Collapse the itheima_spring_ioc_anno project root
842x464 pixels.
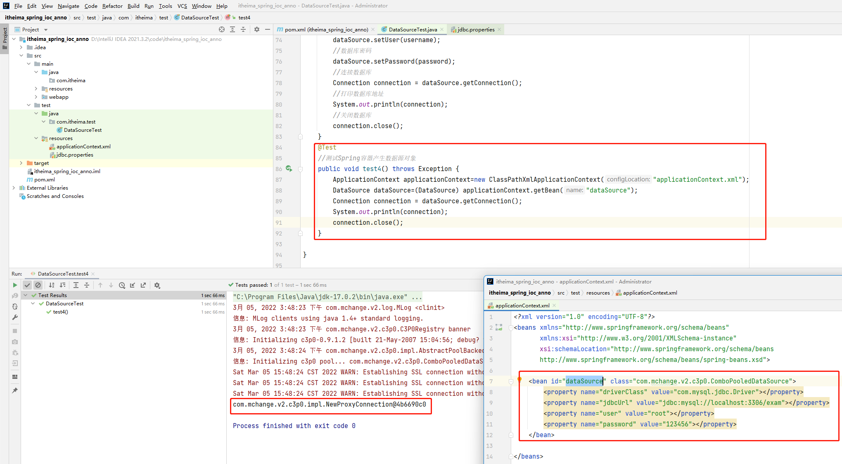point(14,39)
